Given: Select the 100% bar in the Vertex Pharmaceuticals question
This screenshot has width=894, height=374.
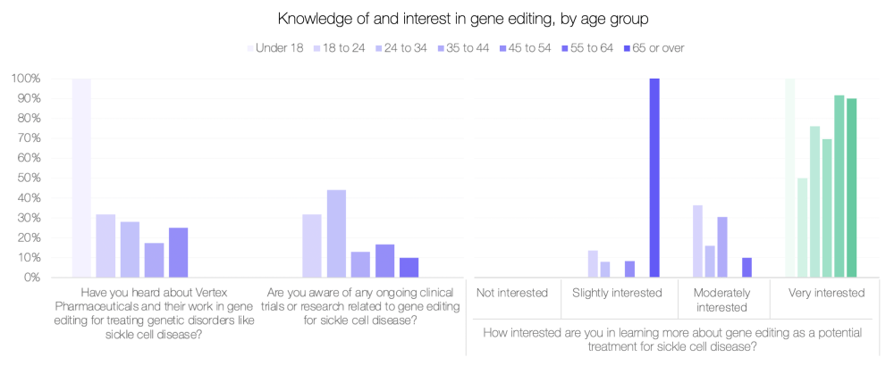Looking at the screenshot, I should [81, 178].
